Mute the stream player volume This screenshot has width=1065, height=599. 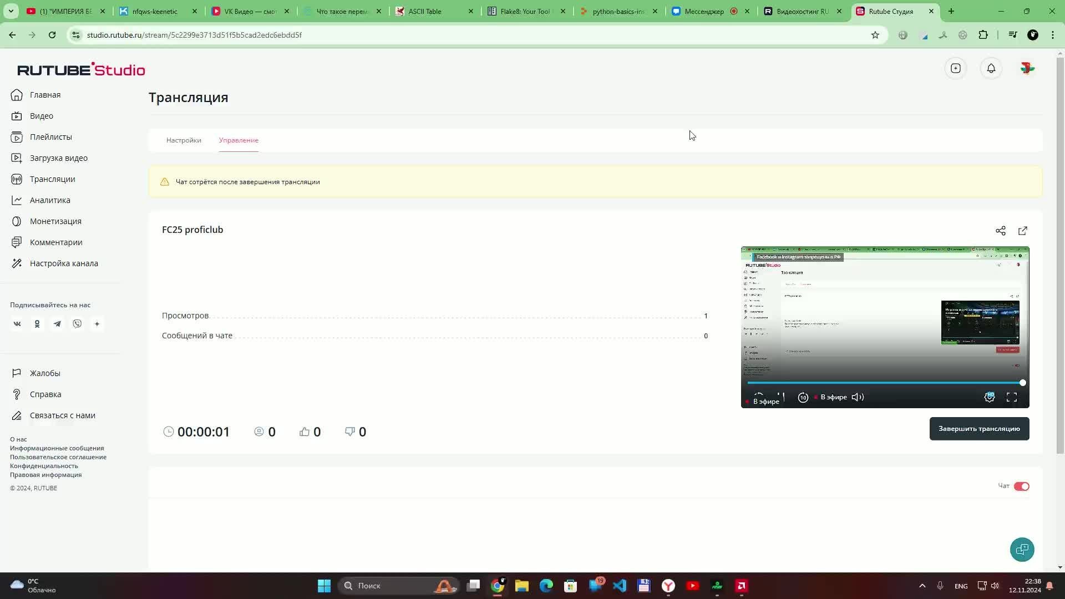point(858,397)
